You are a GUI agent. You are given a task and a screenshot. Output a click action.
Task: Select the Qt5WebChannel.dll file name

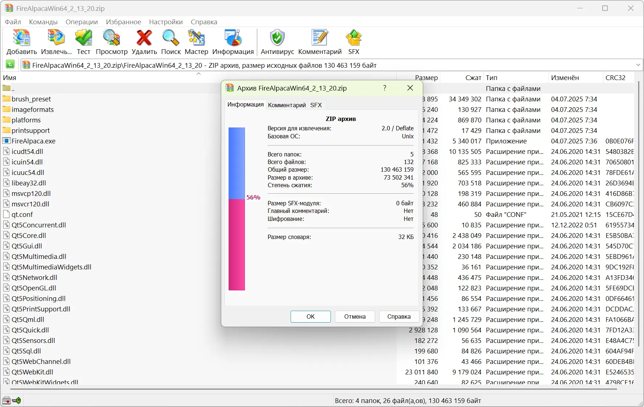coord(41,361)
